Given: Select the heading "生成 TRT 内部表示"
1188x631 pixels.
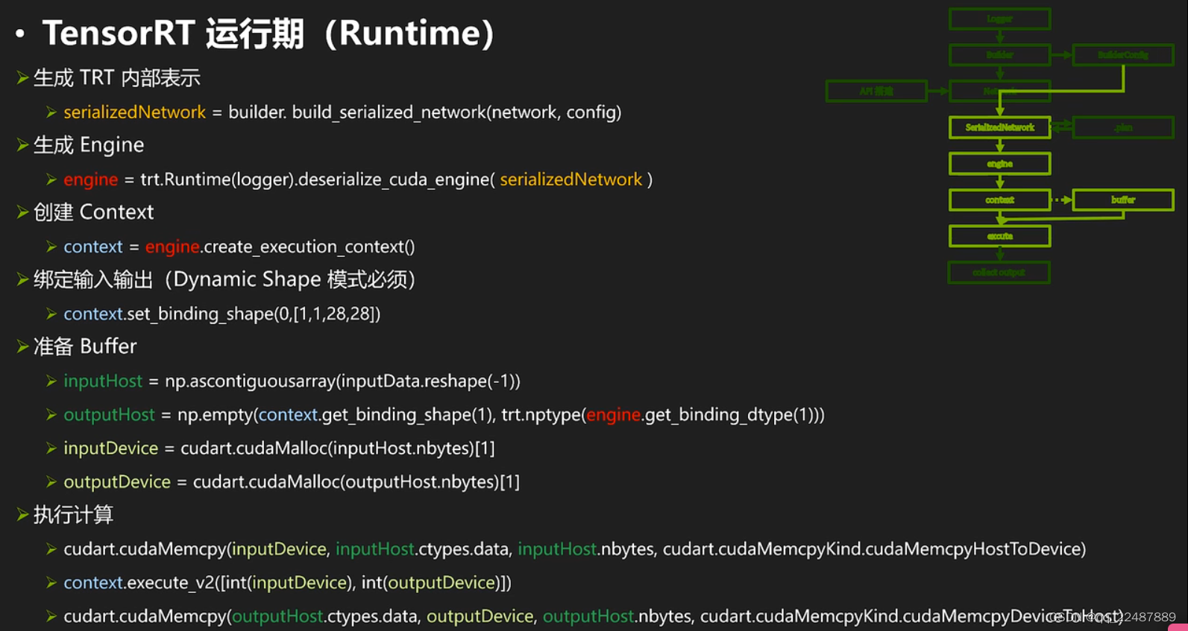Looking at the screenshot, I should [x=116, y=77].
